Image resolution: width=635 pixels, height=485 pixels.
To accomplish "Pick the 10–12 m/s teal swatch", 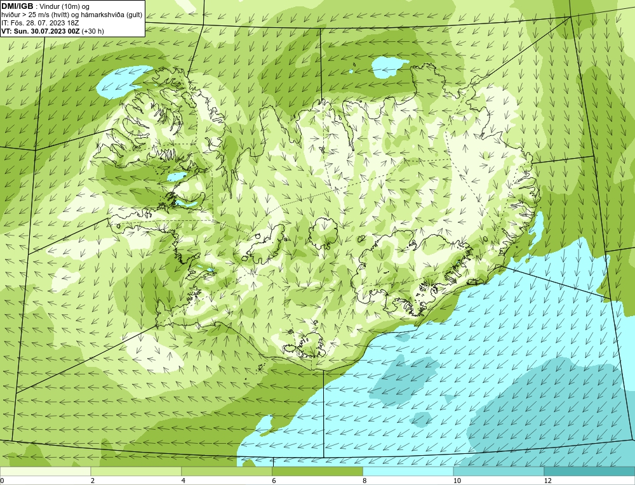I will [x=499, y=471].
